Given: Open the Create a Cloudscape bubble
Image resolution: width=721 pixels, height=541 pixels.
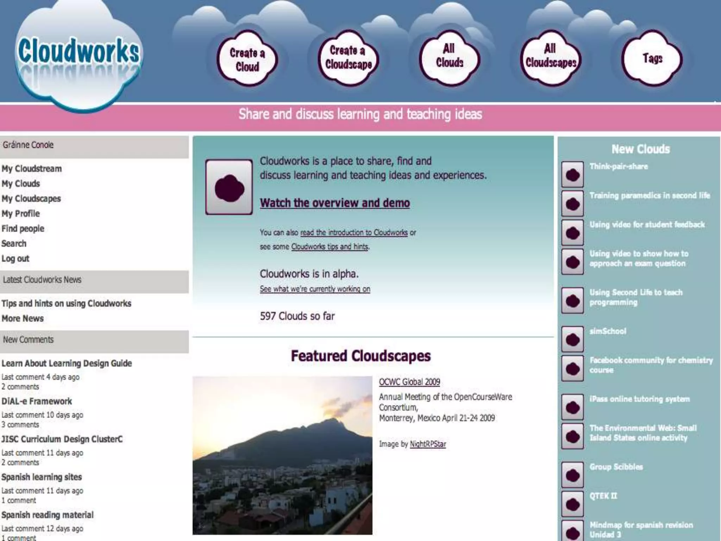Looking at the screenshot, I should 348,57.
